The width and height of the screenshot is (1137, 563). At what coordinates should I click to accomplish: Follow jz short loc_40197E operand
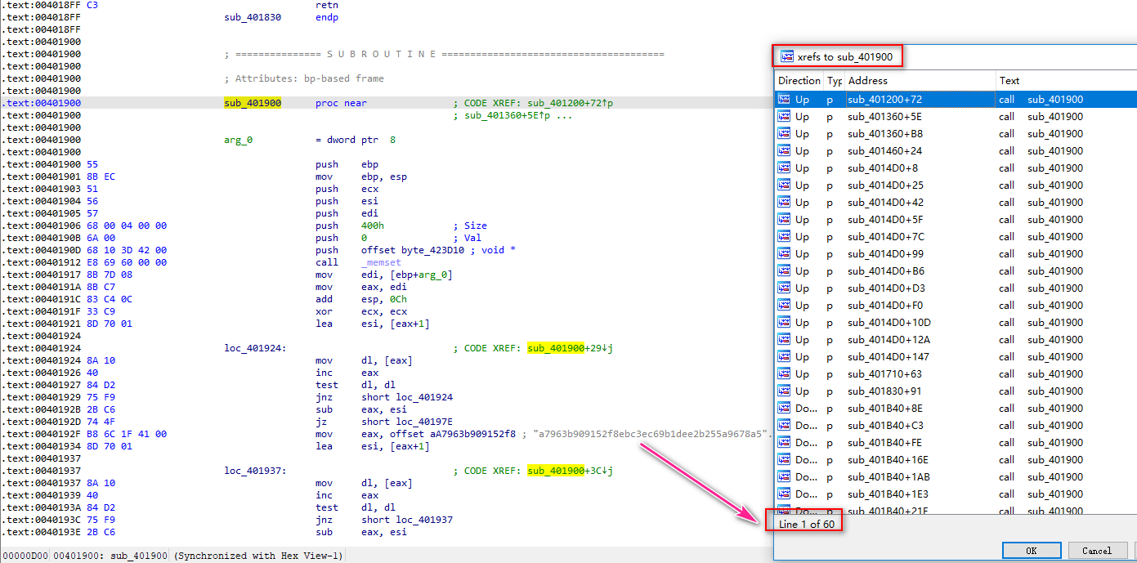click(407, 422)
